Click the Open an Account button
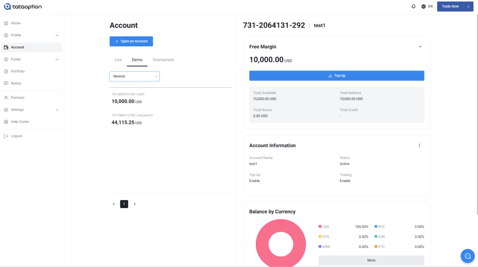Image resolution: width=478 pixels, height=267 pixels. coord(131,41)
